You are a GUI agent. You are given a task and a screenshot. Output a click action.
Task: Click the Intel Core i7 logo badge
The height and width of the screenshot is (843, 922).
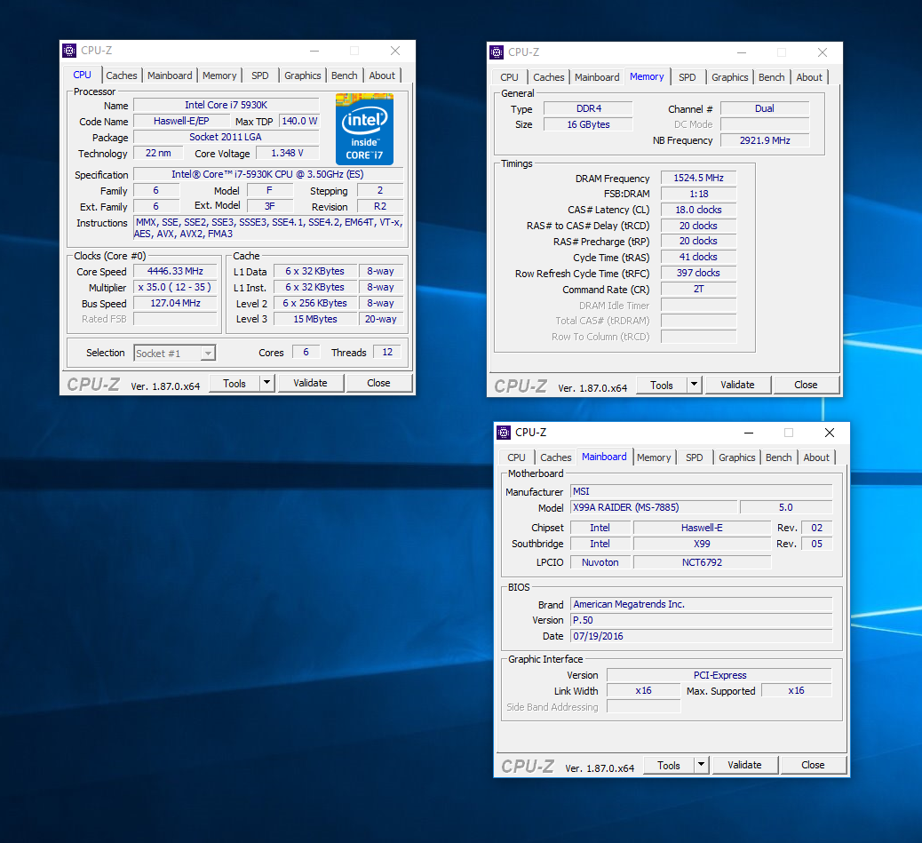pyautogui.click(x=364, y=129)
